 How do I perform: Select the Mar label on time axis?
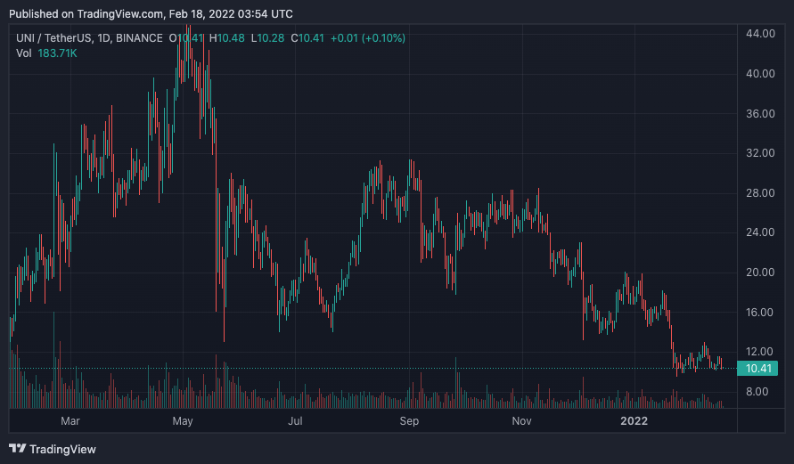(70, 421)
